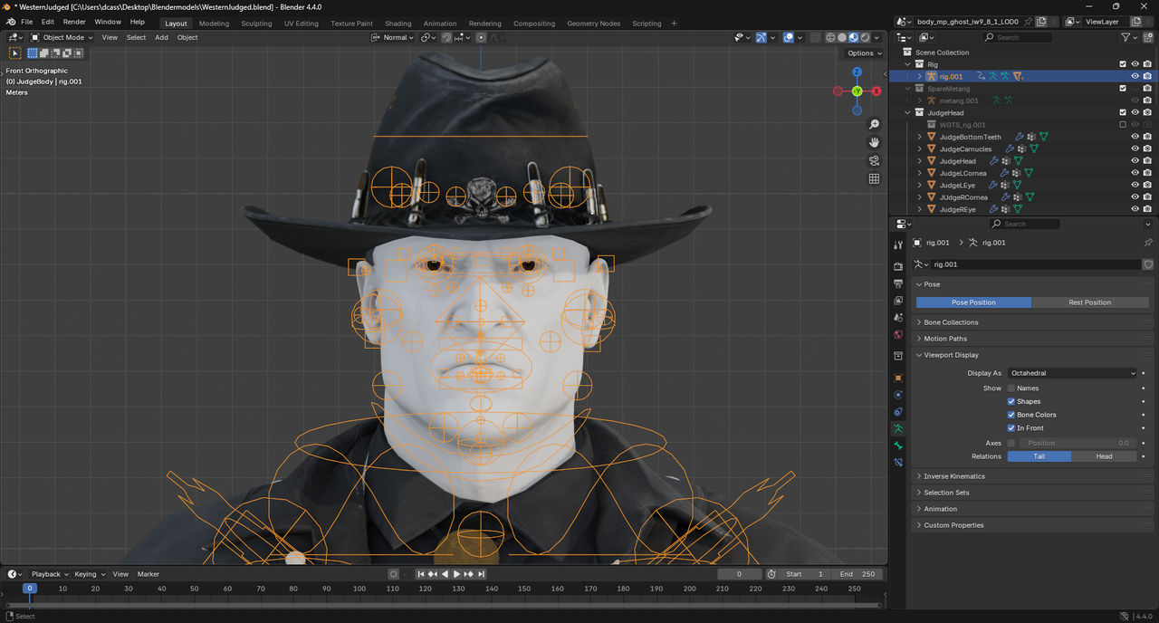Open the Render menu
This screenshot has width=1159, height=623.
[x=74, y=22]
